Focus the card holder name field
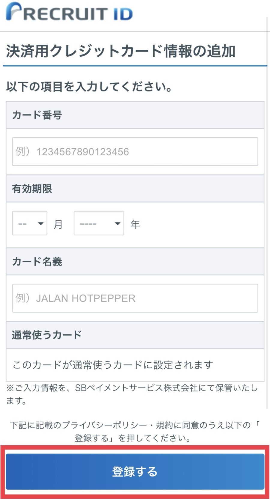 pos(135,298)
